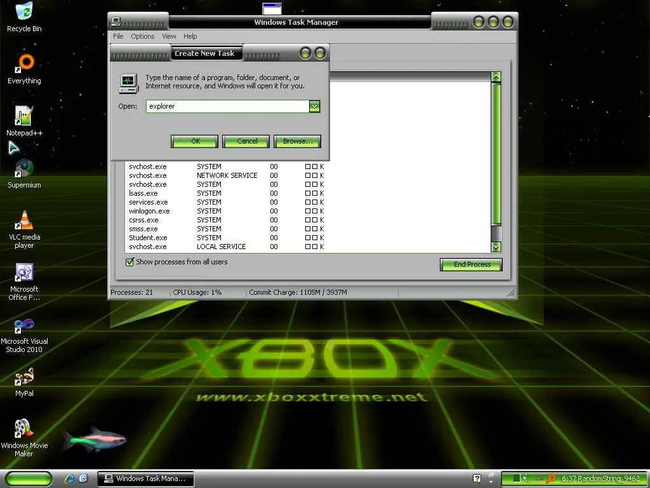Select the Everything desktop shortcut
Image resolution: width=650 pixels, height=488 pixels.
point(24,69)
